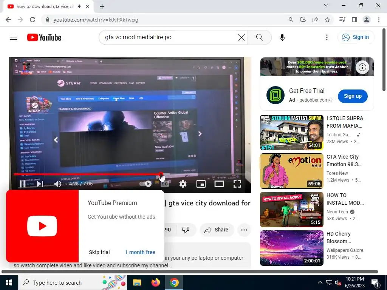Click the Windows taskbar search box

[73, 282]
